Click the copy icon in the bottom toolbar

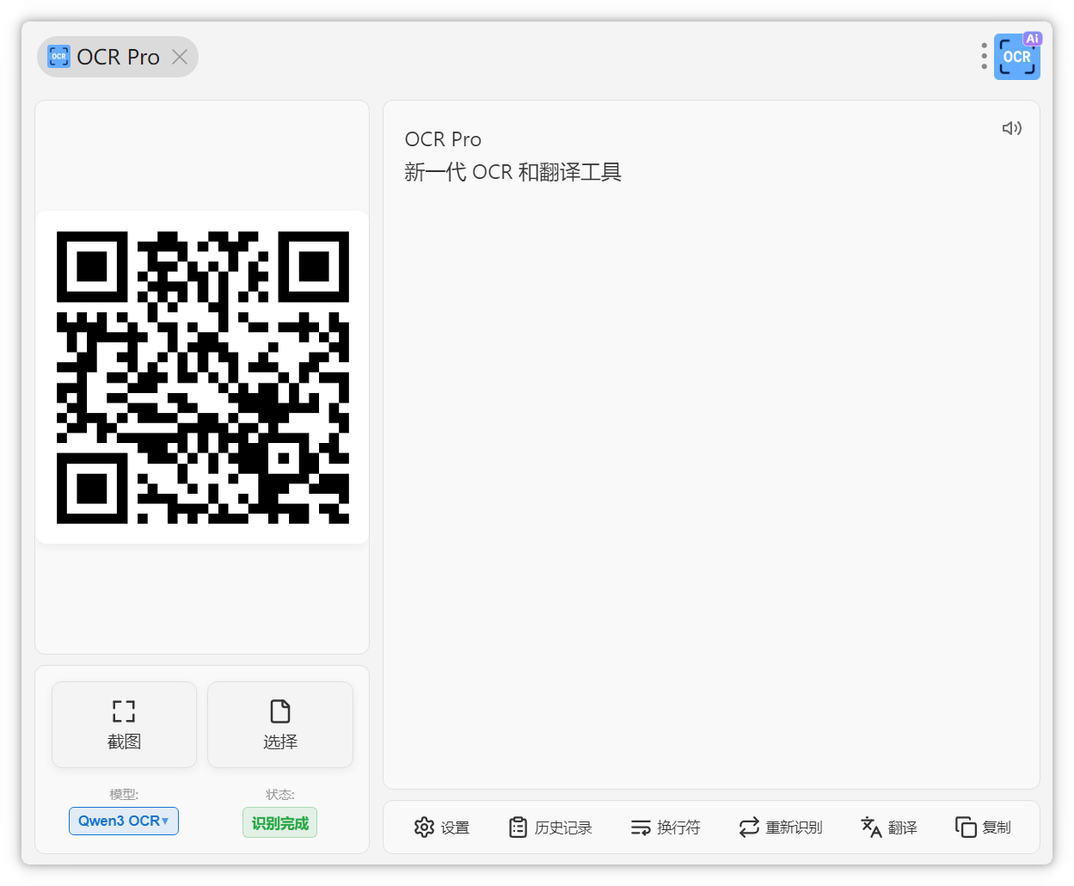coord(966,828)
